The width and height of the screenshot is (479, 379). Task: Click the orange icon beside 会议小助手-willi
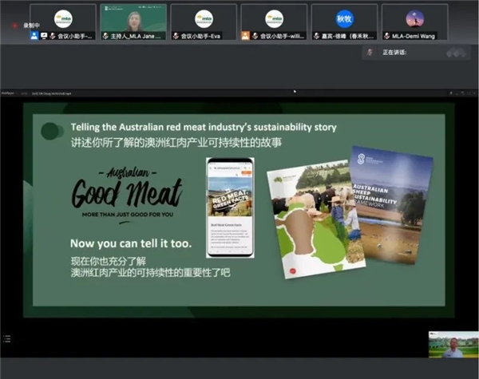(x=246, y=36)
